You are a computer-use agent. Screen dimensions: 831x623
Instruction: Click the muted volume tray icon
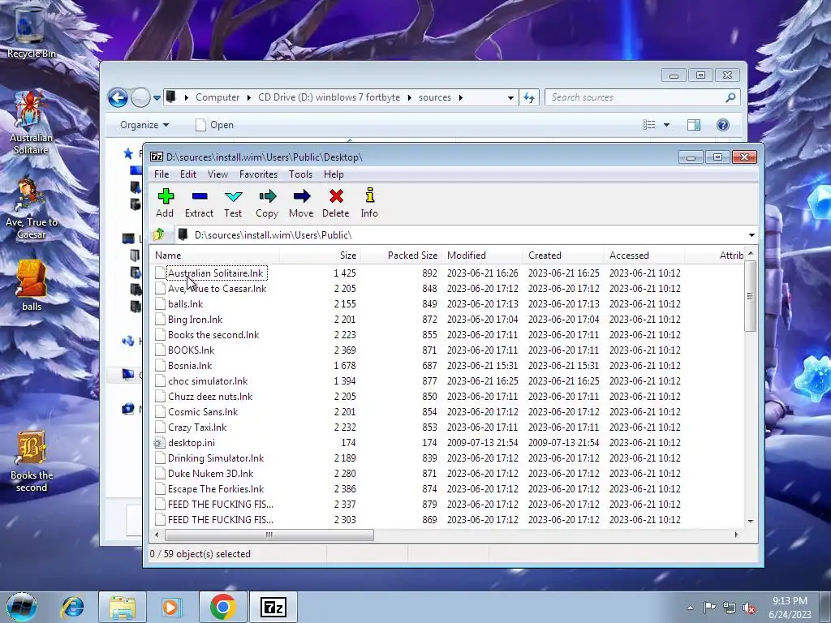point(749,608)
